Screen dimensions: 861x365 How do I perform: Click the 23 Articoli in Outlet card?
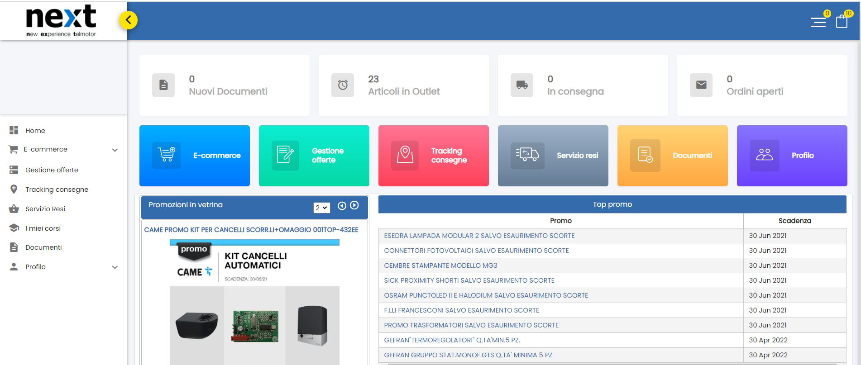click(404, 85)
